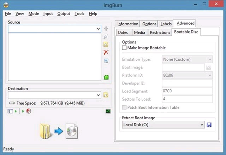Expand the Destination path dropdown

coord(98,95)
